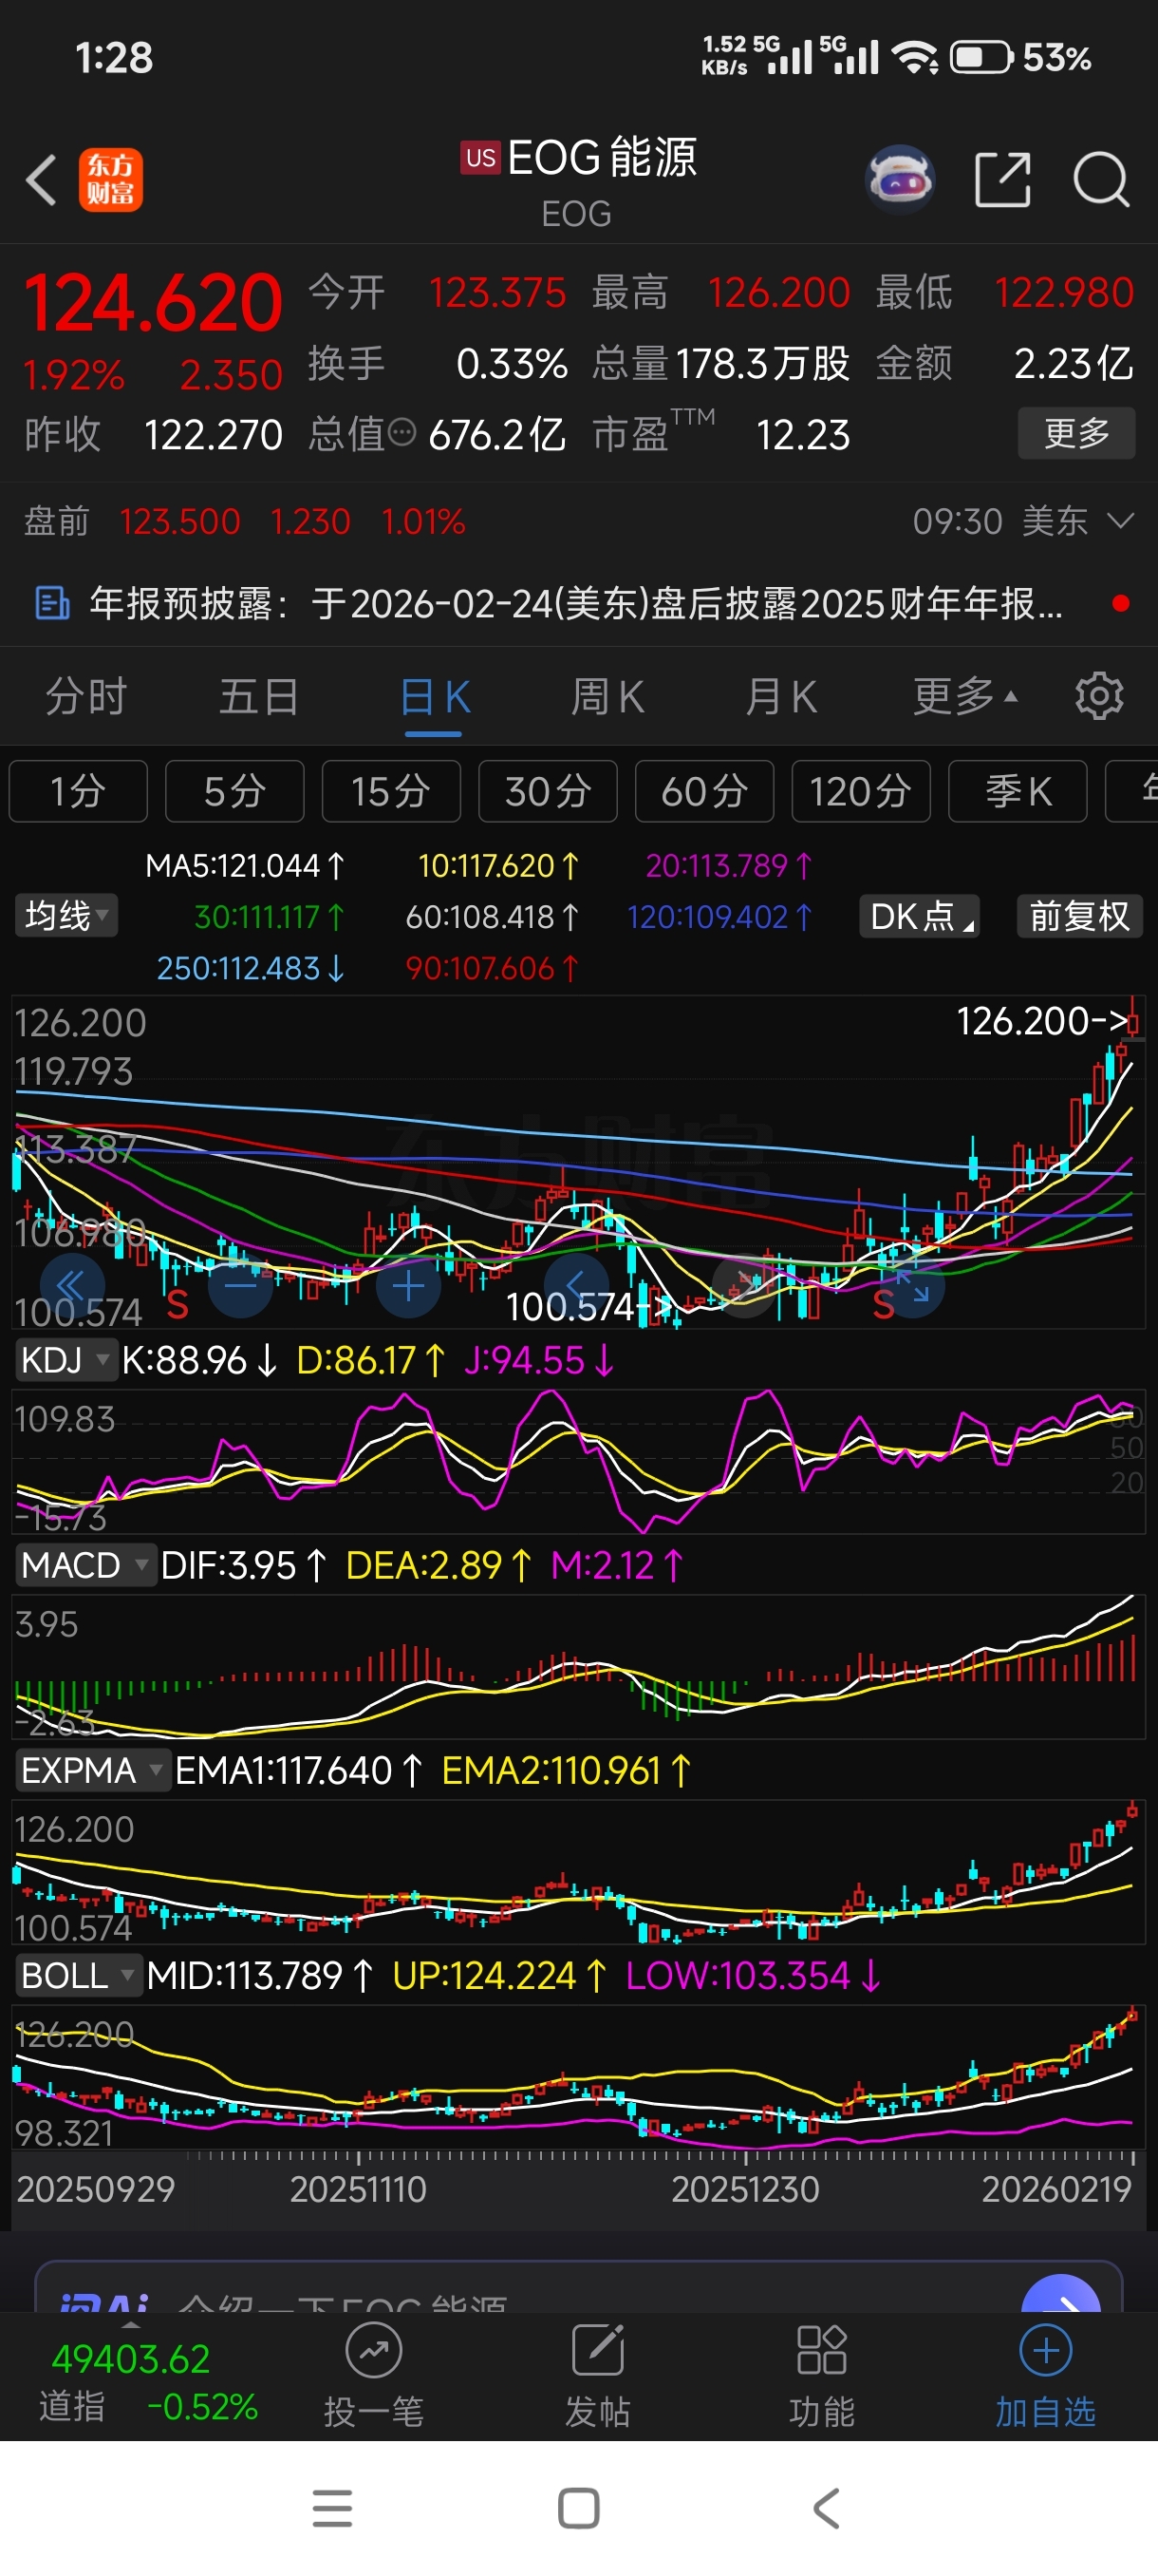Viewport: 1158px width, 2576px height.
Task: Open 投一笔 investment icon
Action: [374, 2350]
